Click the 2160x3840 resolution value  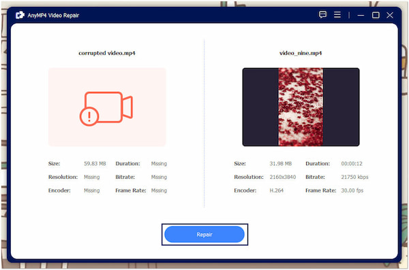[x=283, y=177]
